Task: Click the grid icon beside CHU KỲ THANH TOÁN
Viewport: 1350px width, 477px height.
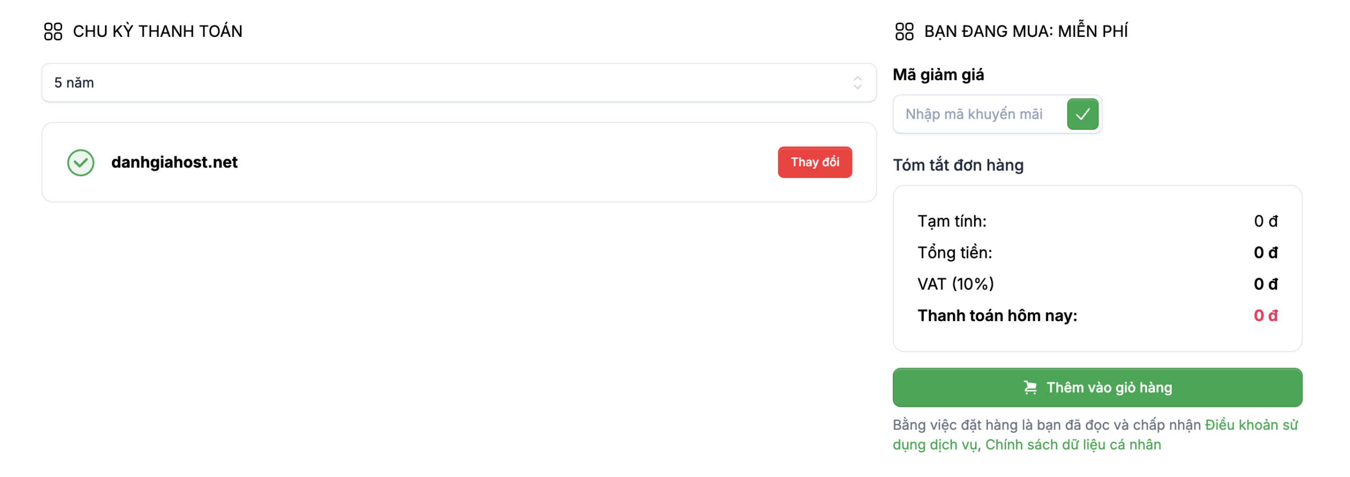Action: (54, 31)
